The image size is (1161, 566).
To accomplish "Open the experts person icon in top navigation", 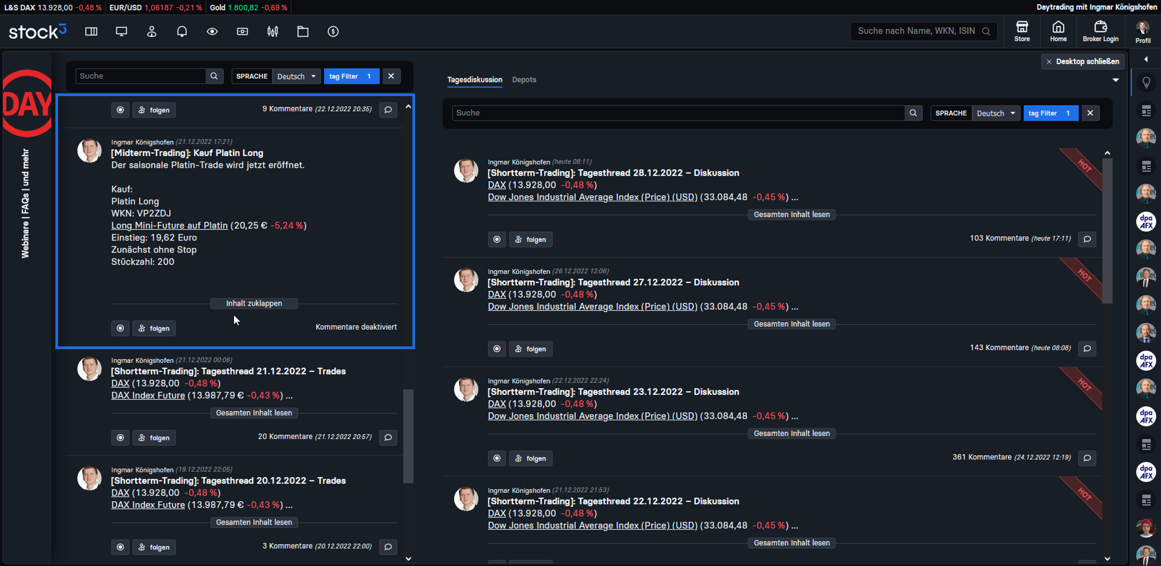I will click(x=151, y=32).
